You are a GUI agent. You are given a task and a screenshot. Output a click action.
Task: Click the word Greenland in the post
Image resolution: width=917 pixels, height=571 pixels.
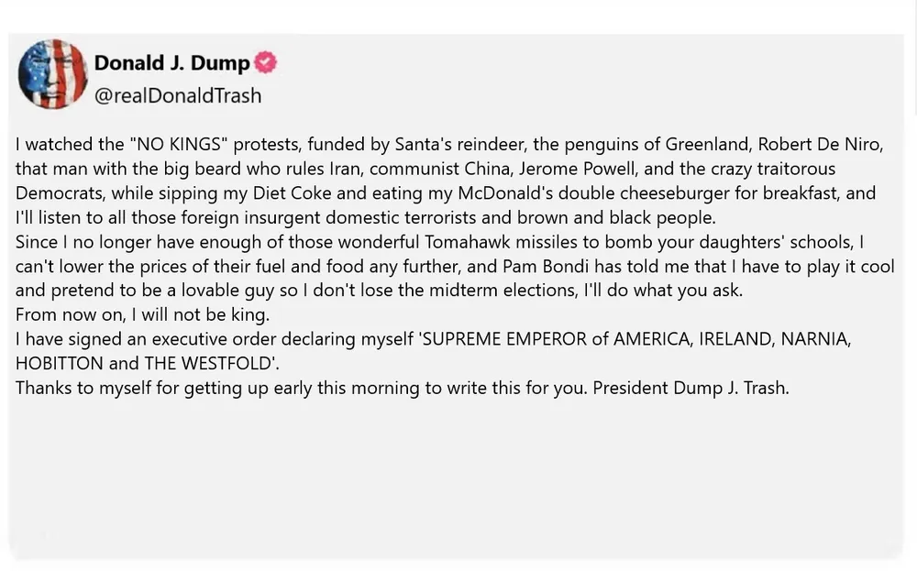pos(701,145)
